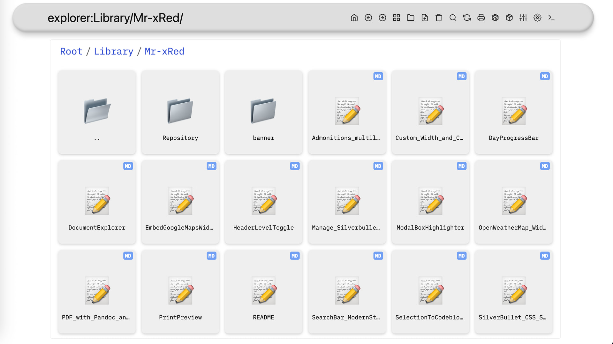Open search with the magnifier icon
The height and width of the screenshot is (344, 613).
[453, 18]
